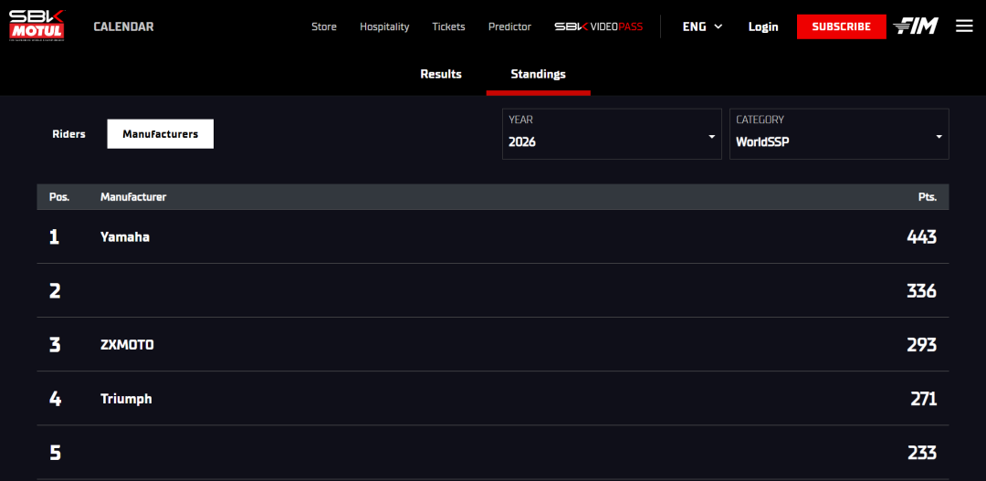This screenshot has width=986, height=481.
Task: Show the Riders standings
Action: pos(68,134)
